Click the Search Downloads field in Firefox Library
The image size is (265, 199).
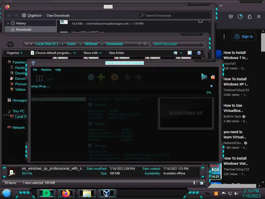tap(175, 15)
